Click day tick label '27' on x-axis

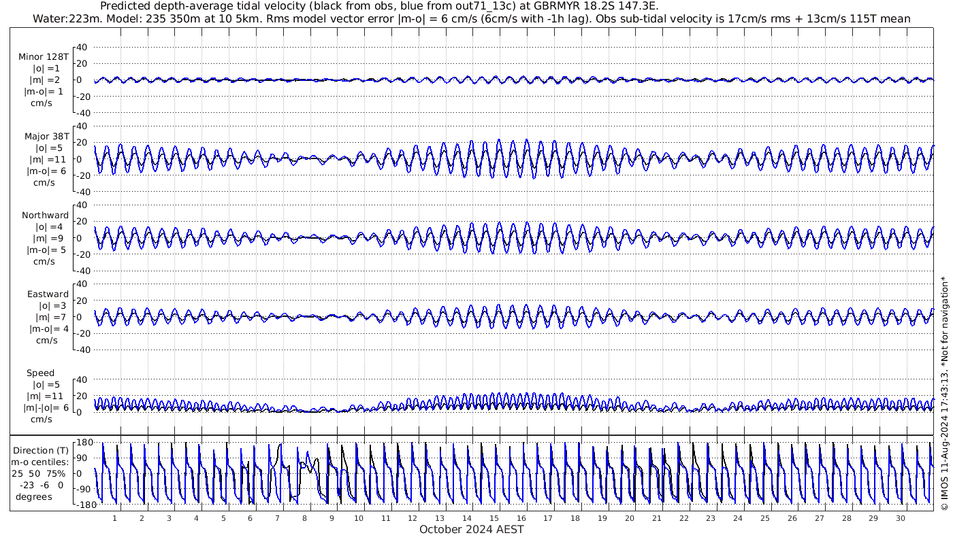pos(819,517)
